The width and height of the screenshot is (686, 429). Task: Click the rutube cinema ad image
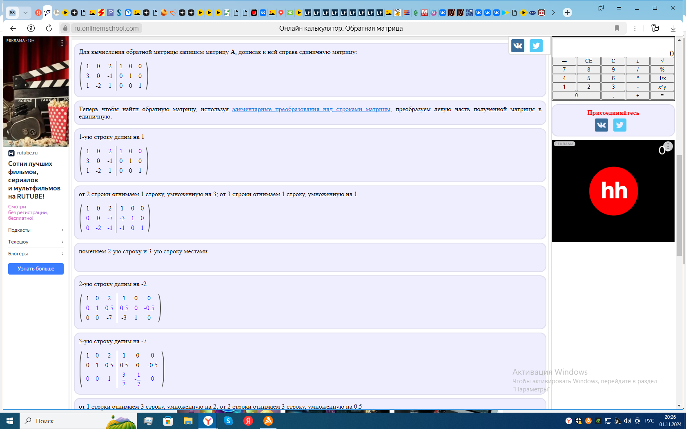36,92
